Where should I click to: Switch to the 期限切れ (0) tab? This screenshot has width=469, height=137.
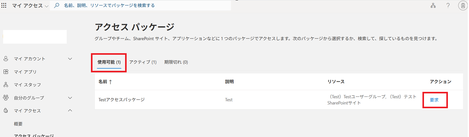tap(176, 62)
